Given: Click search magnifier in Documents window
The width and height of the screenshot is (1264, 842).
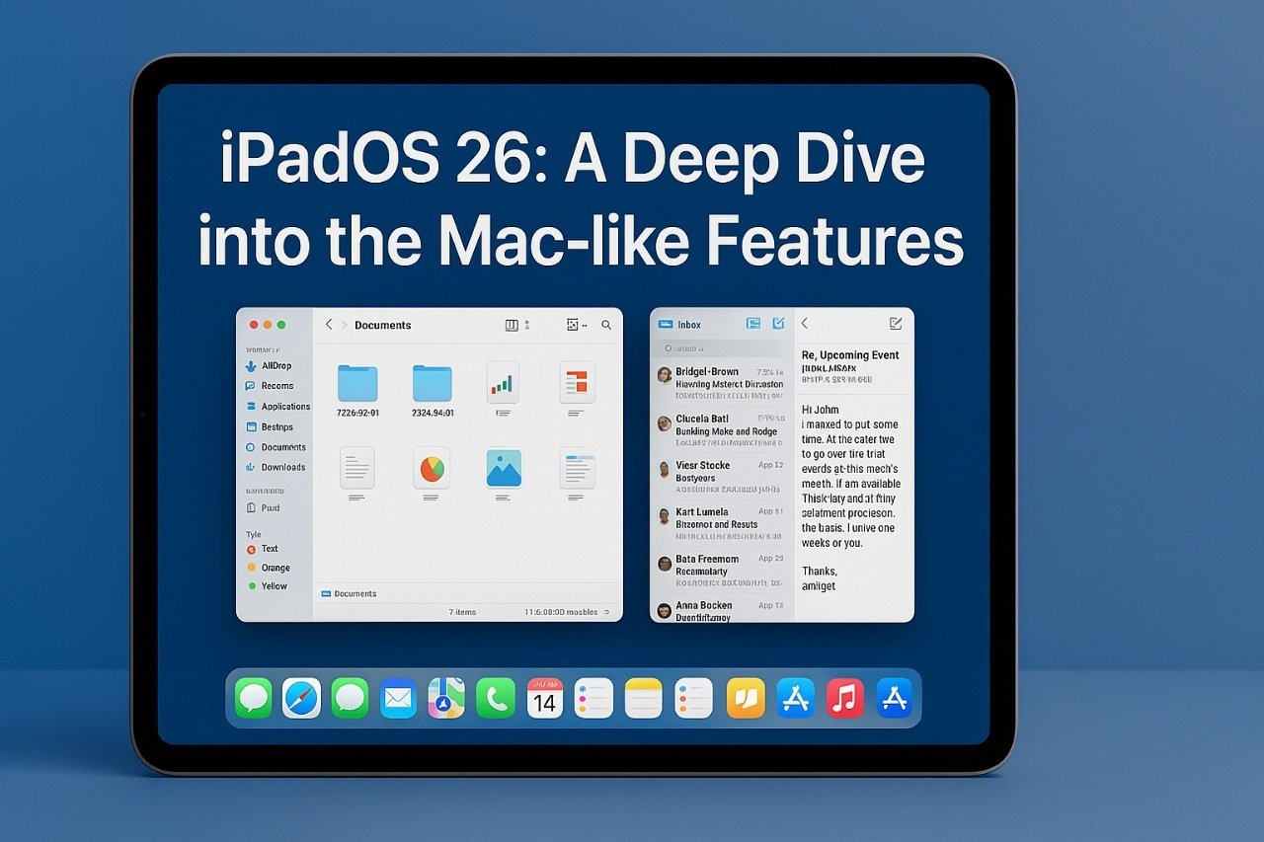Looking at the screenshot, I should pos(606,325).
